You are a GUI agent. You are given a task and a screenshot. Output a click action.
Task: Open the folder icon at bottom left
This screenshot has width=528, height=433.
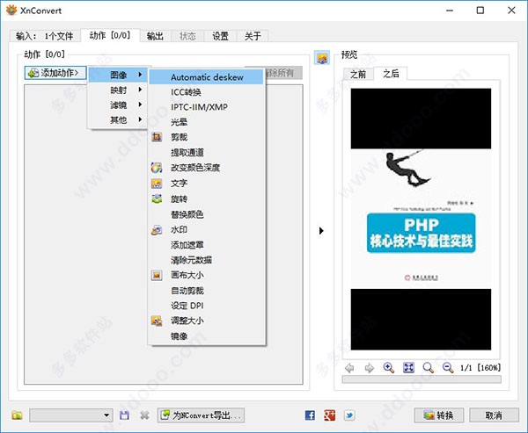(18, 415)
